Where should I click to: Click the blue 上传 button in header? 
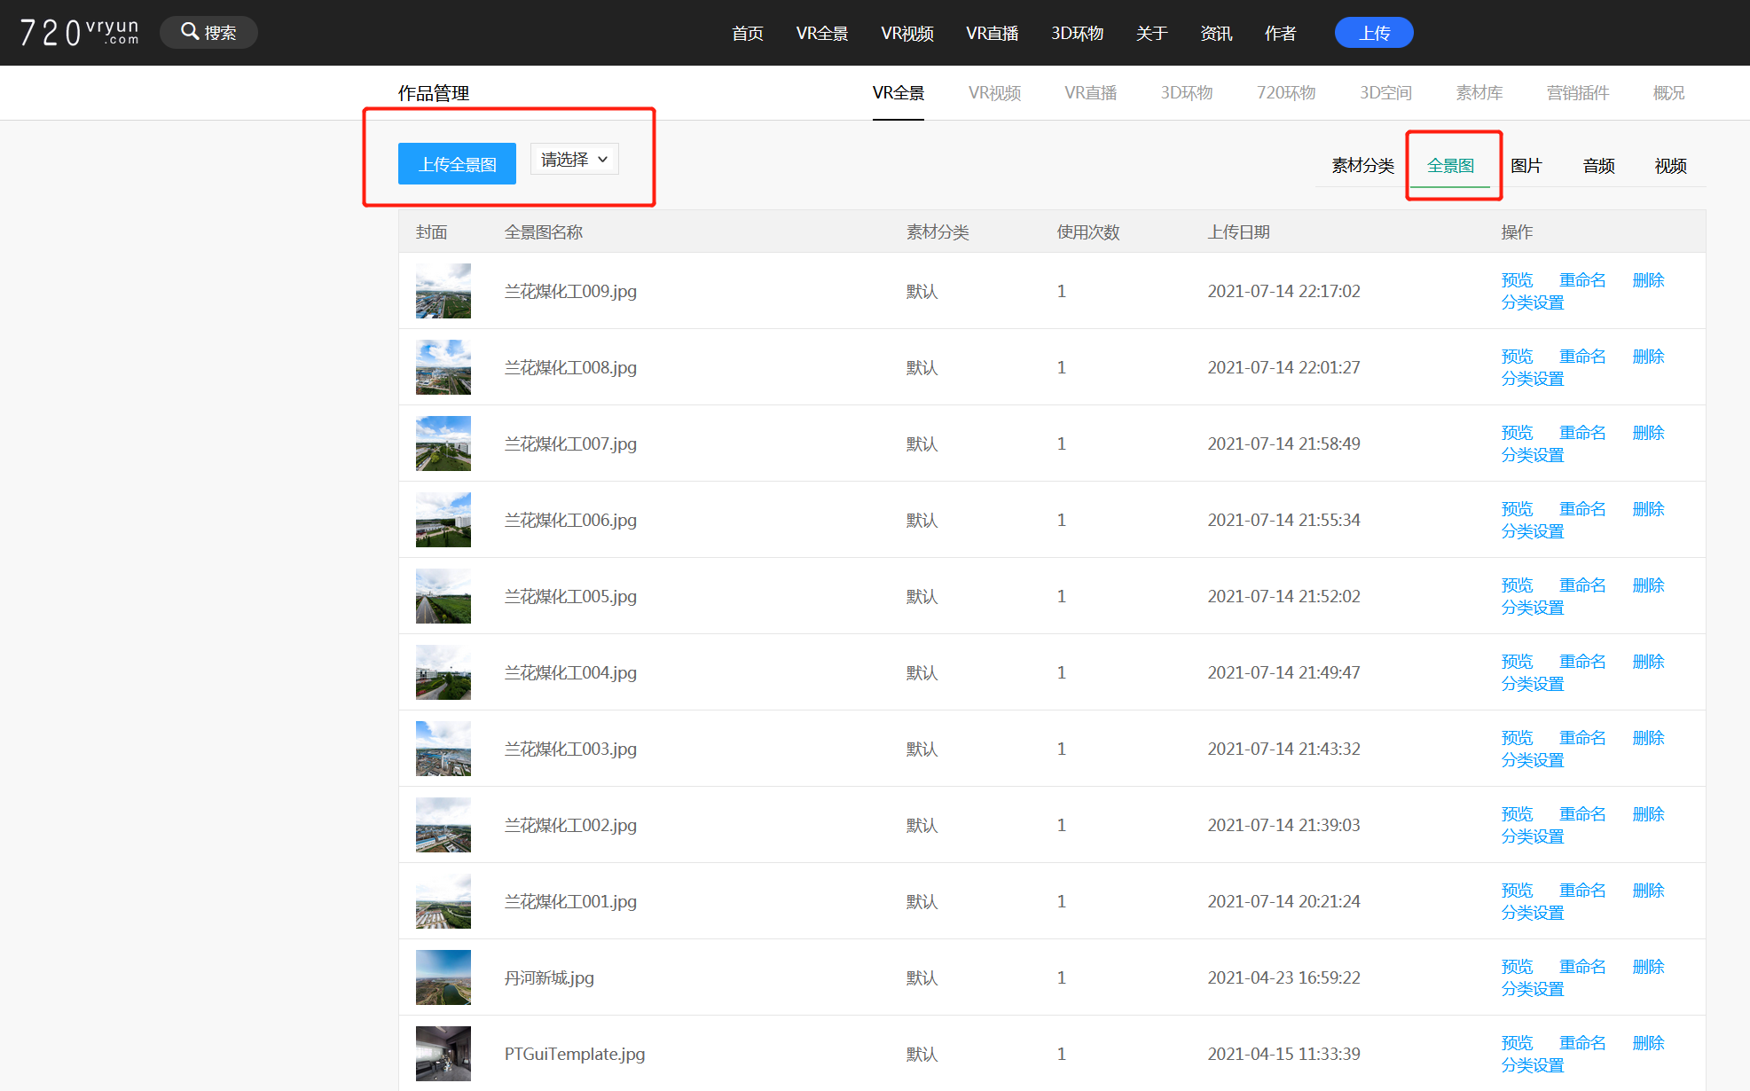click(1374, 33)
